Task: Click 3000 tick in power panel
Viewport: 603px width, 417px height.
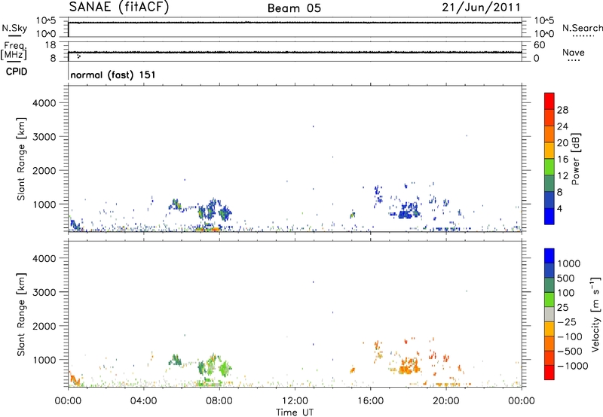Action: coord(44,137)
